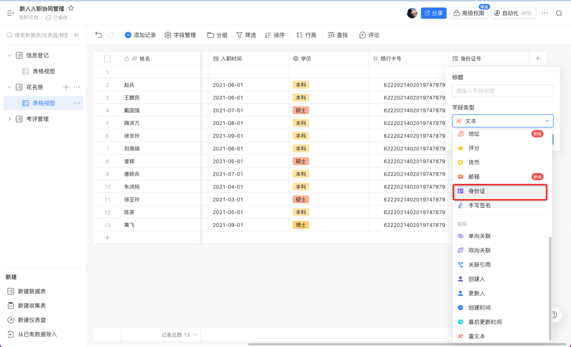571x347 pixels.
Task: Toggle the select-all checkbox in header
Action: coord(107,59)
